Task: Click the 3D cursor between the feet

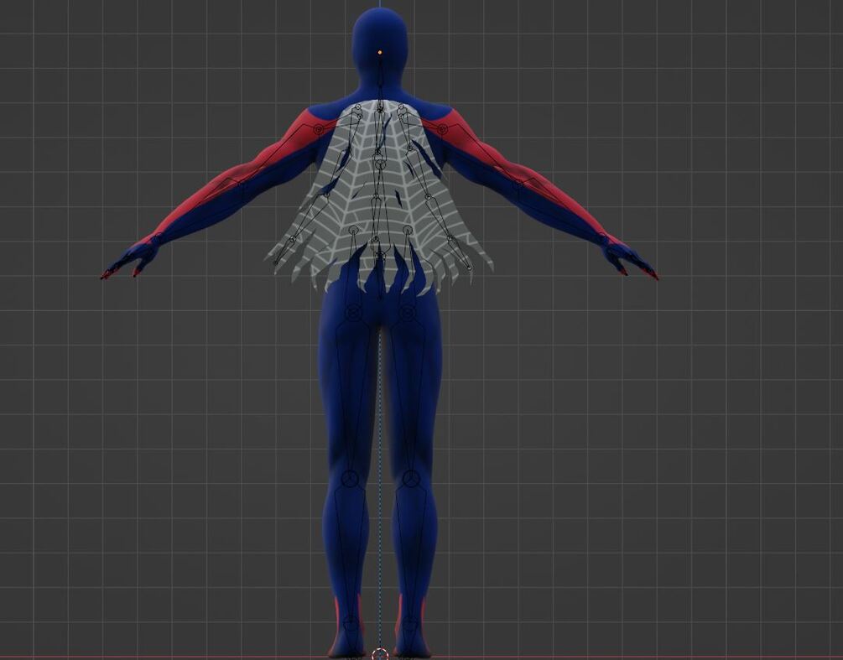Action: pyautogui.click(x=380, y=654)
